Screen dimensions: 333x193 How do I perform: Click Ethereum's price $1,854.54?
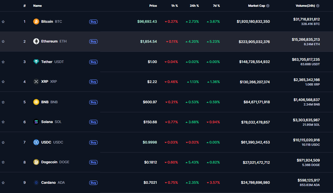point(149,41)
